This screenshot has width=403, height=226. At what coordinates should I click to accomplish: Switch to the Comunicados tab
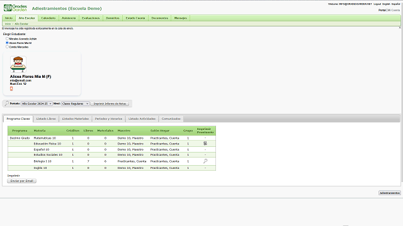click(x=171, y=119)
